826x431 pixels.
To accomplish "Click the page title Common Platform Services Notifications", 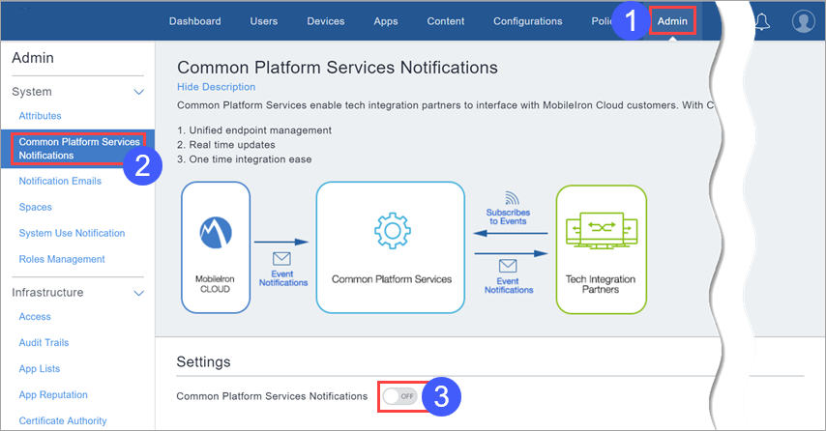I will (x=338, y=68).
